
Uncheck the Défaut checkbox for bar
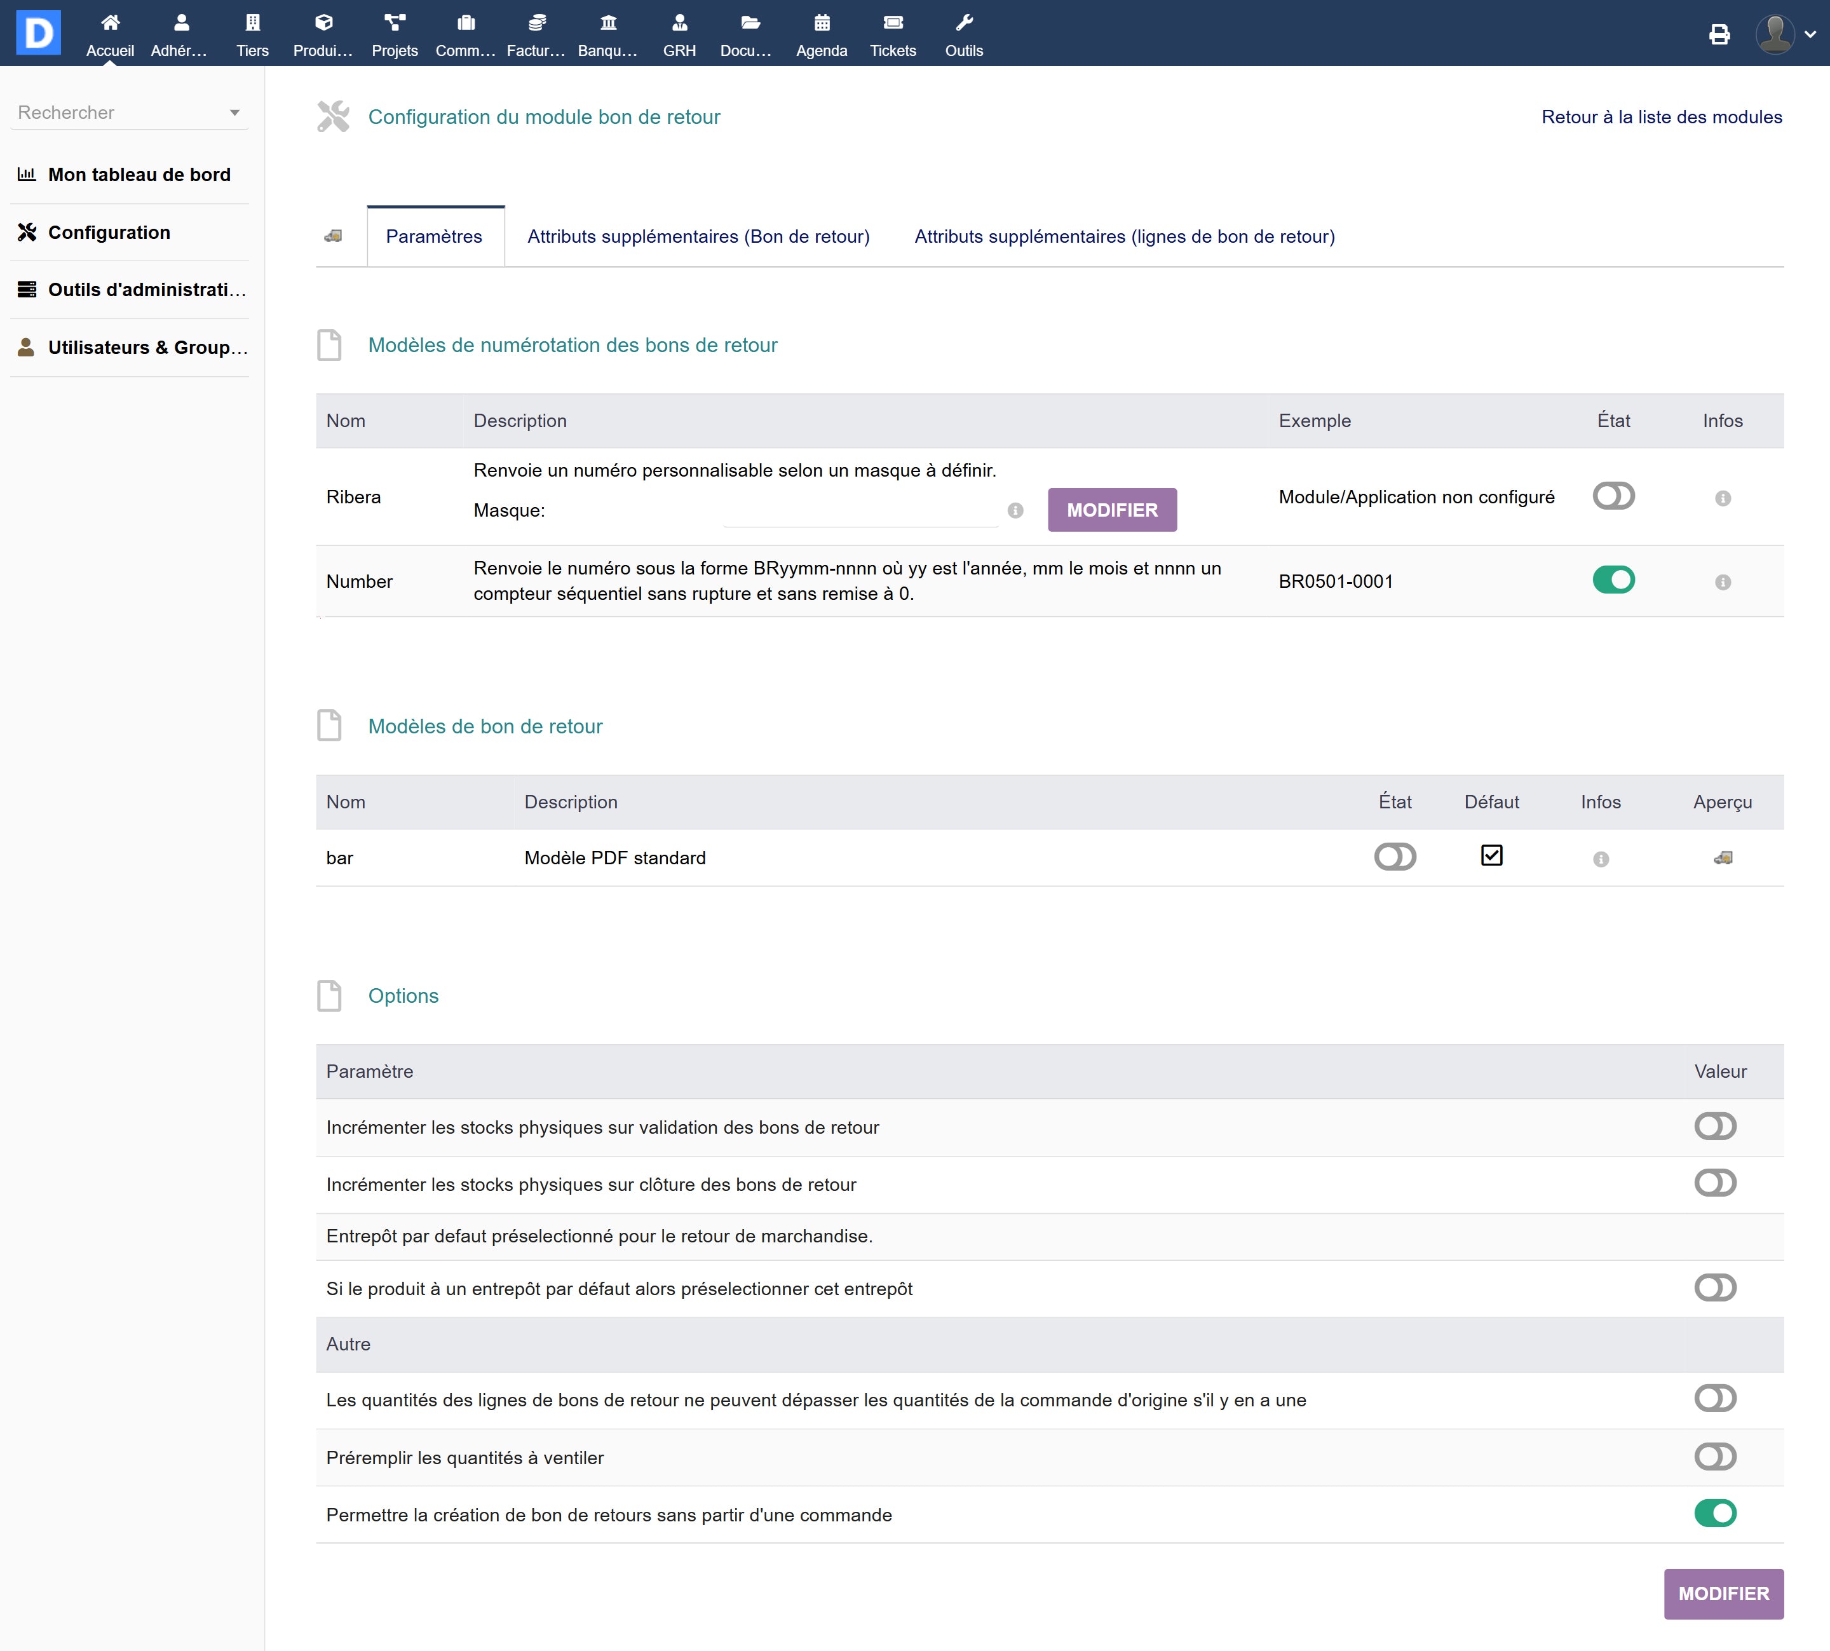1491,855
